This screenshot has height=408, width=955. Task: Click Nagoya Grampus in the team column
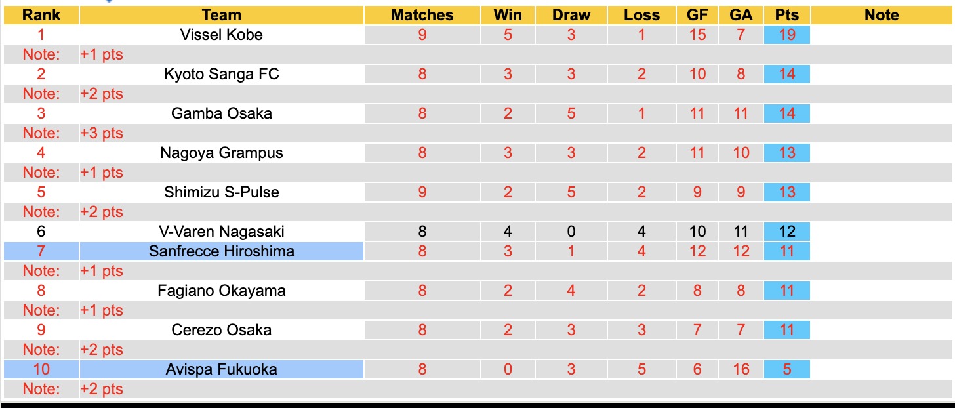point(222,153)
